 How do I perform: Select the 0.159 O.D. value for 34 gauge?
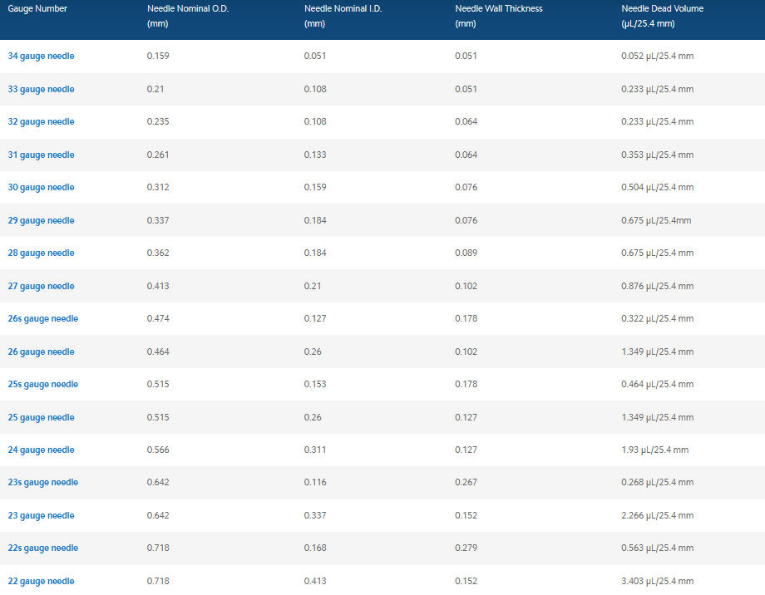(158, 56)
